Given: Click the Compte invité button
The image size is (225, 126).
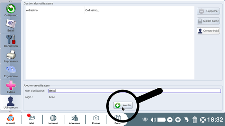Looking at the screenshot, I should click(x=208, y=31).
